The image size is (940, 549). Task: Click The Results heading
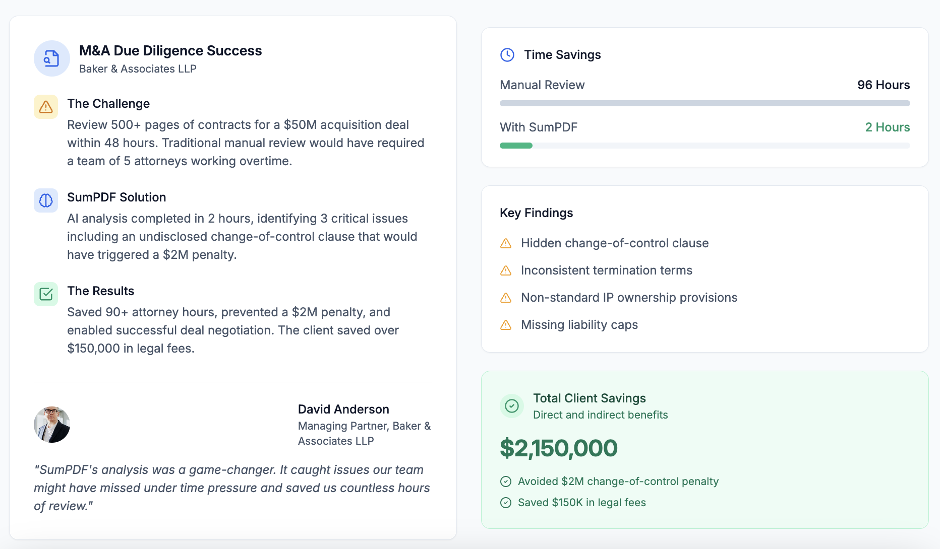coord(101,291)
